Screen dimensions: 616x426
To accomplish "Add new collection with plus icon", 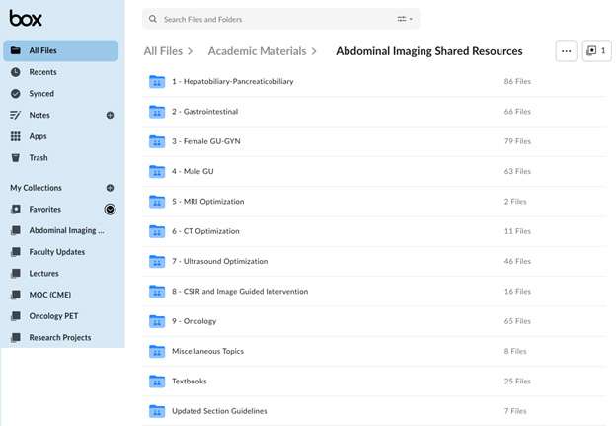I will click(x=110, y=188).
